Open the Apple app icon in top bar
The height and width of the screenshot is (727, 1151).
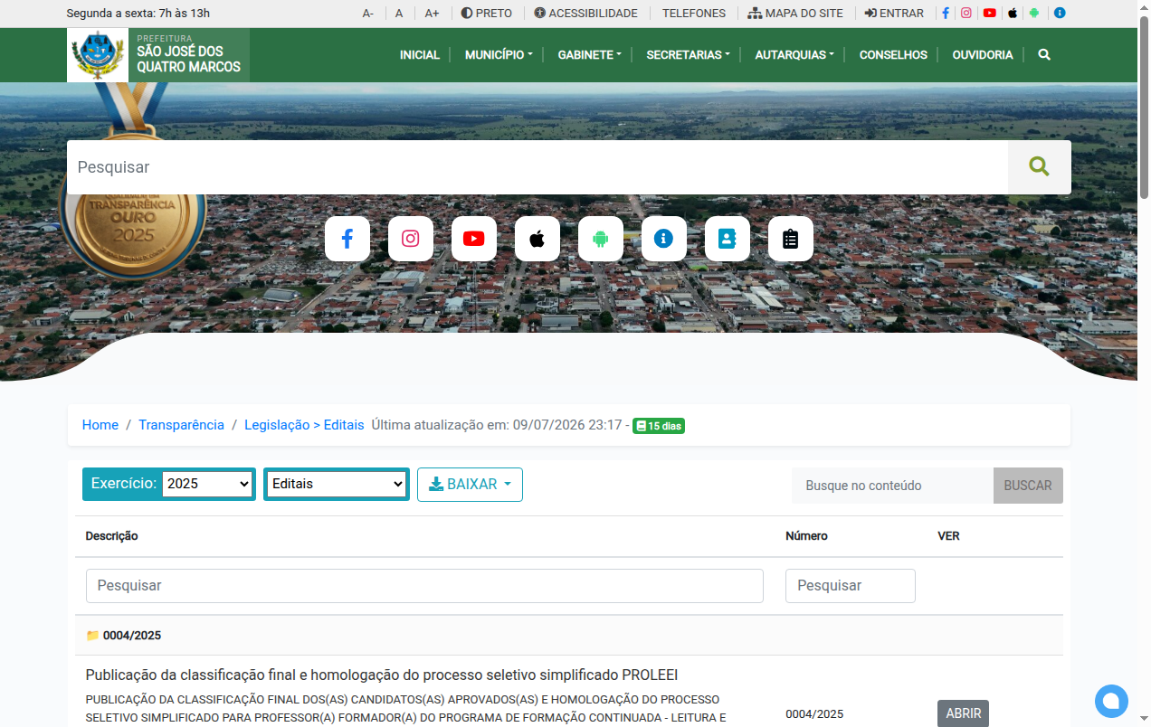(1013, 14)
